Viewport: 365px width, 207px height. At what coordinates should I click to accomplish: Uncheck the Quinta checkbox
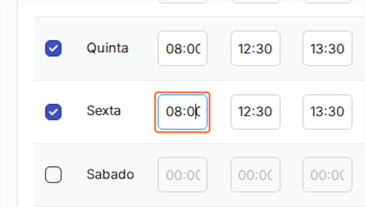pos(53,49)
